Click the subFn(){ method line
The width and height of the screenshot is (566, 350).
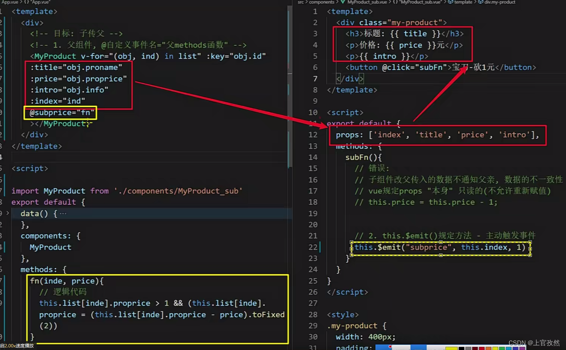tap(363, 157)
